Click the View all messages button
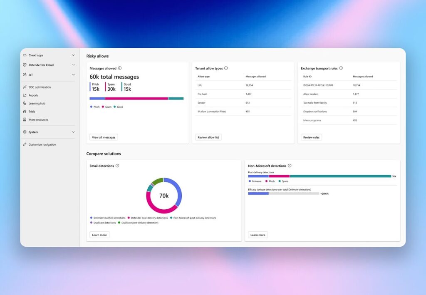The width and height of the screenshot is (426, 295). pos(103,137)
